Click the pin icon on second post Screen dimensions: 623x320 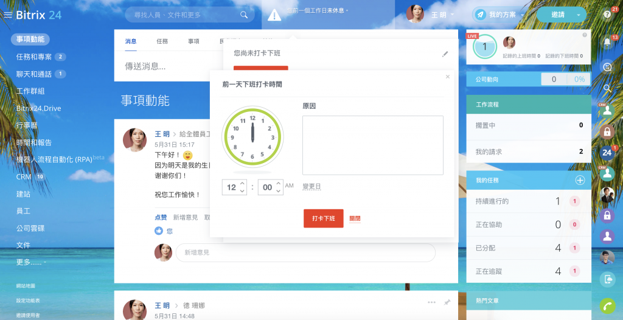[447, 302]
